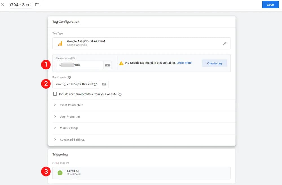282x185 pixels.
Task: Click the Create tag button
Action: coord(214,63)
